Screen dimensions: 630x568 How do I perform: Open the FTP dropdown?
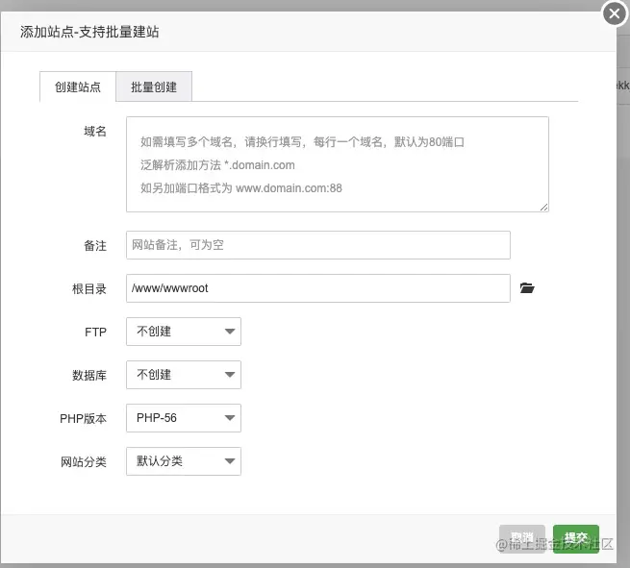point(184,332)
